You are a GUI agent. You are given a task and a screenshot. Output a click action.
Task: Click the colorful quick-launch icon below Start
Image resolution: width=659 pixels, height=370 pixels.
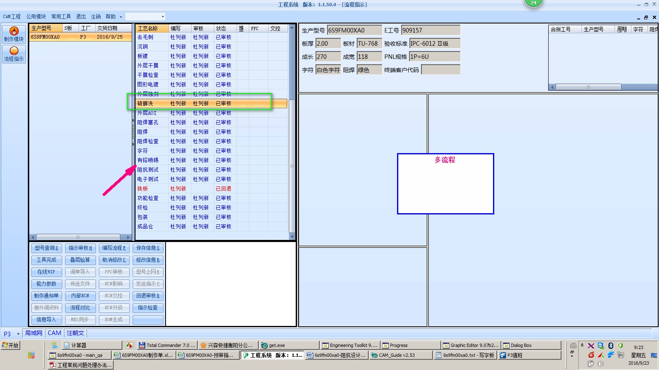[x=31, y=355]
